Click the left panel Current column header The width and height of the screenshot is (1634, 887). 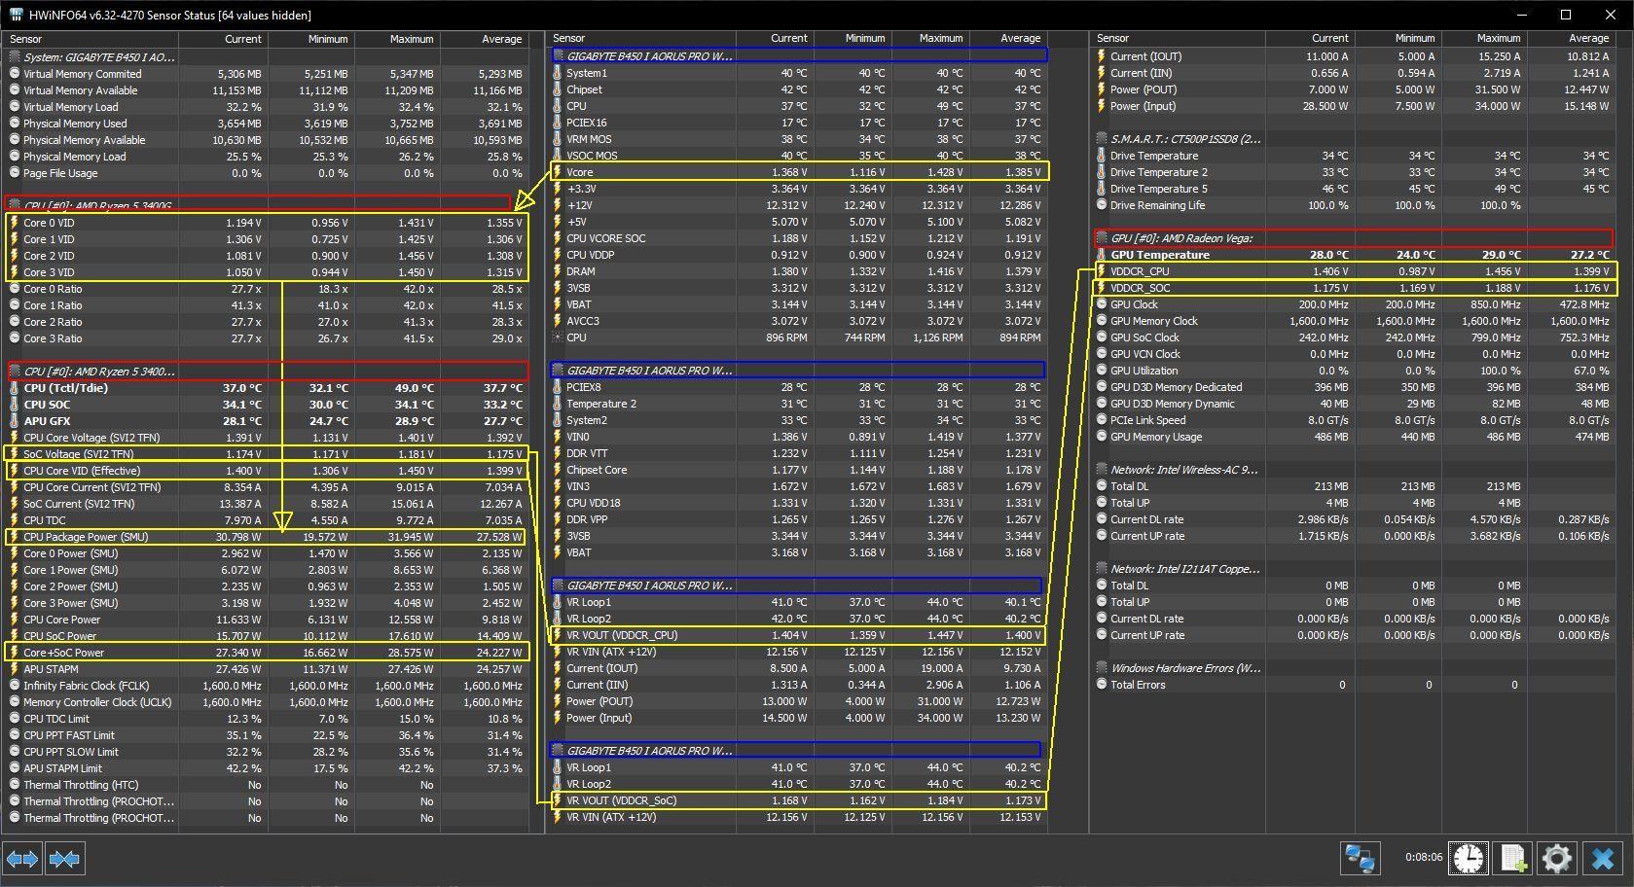pyautogui.click(x=224, y=39)
